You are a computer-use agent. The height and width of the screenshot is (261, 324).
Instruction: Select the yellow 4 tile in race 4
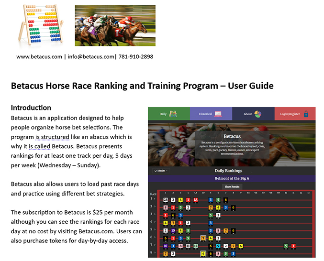pos(166,223)
